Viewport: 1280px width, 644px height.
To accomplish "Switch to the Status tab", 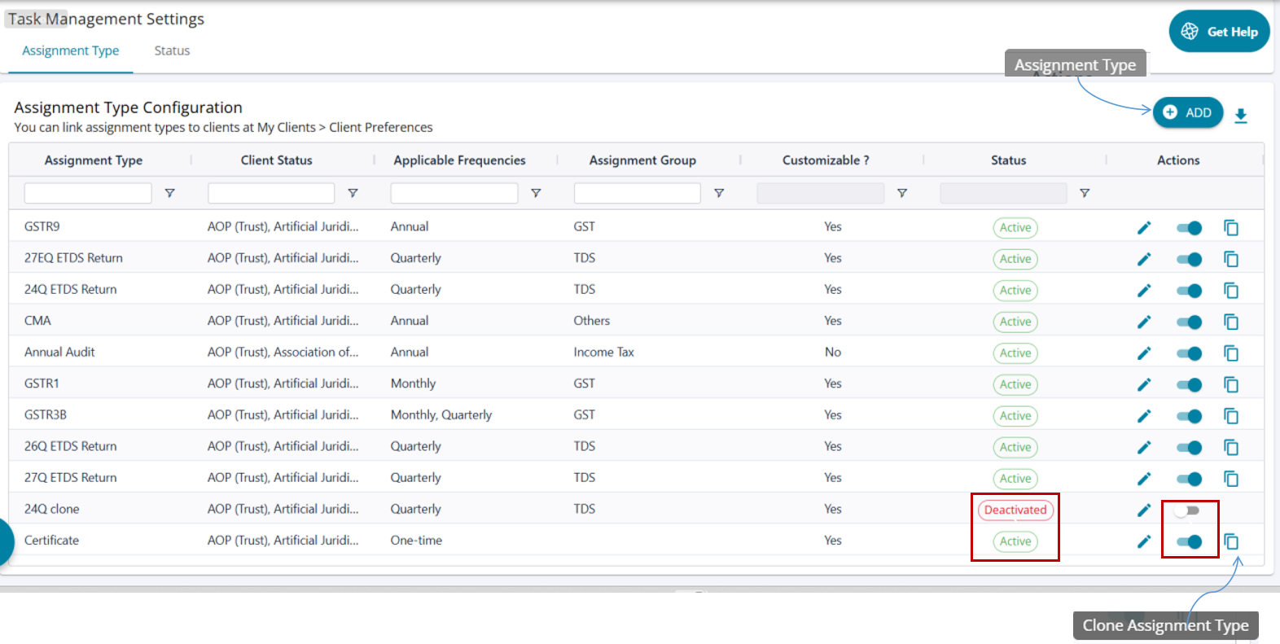I will tap(172, 50).
